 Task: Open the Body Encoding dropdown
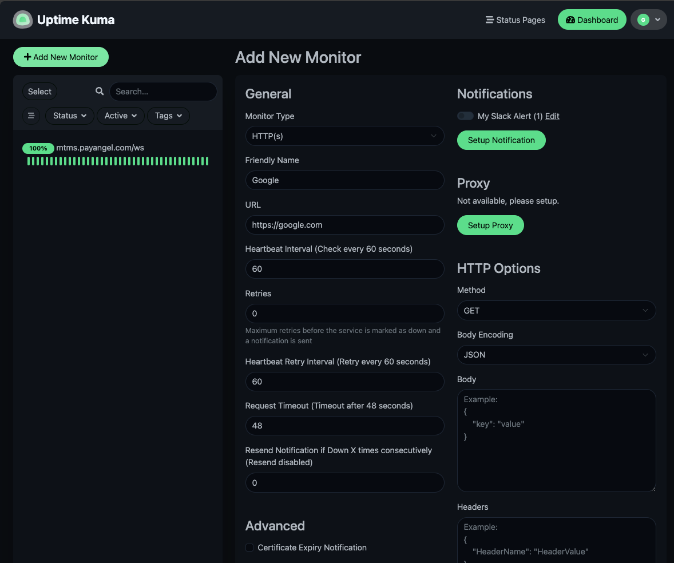click(556, 355)
